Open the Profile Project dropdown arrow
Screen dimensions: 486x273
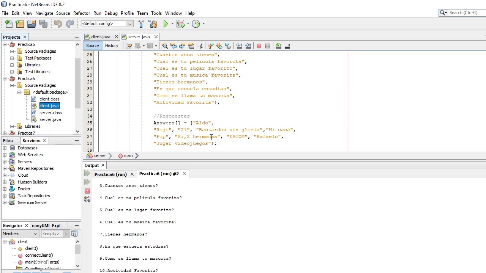(204, 24)
